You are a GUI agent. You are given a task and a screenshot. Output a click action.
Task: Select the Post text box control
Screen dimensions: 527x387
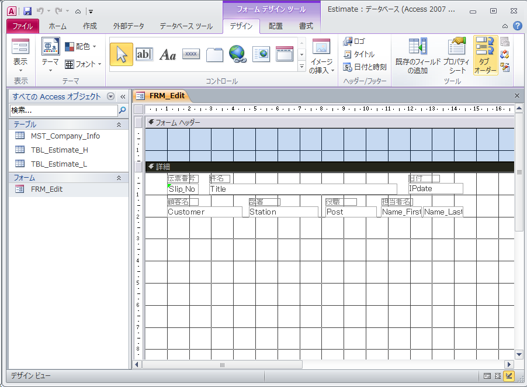[x=351, y=212]
